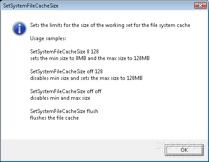Image resolution: width=209 pixels, height=162 pixels.
Task: Click the SetSystemFileCacheSize title bar text
Action: tap(31, 6)
